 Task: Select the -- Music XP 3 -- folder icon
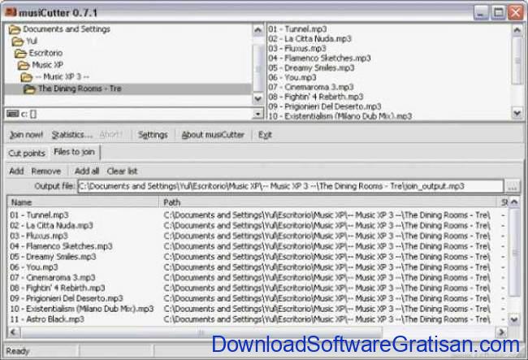click(x=27, y=77)
